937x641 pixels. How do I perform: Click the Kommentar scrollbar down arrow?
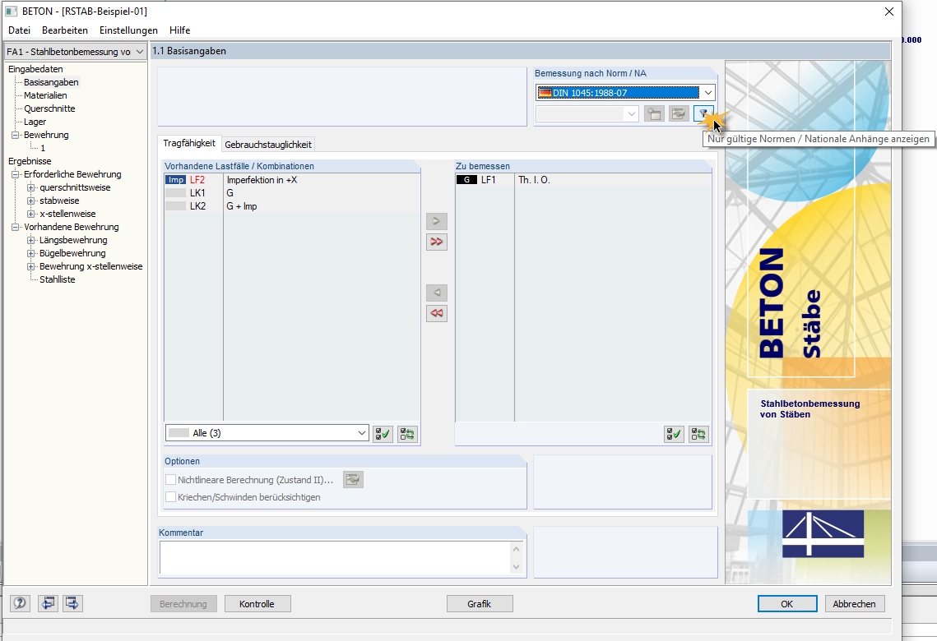(517, 567)
